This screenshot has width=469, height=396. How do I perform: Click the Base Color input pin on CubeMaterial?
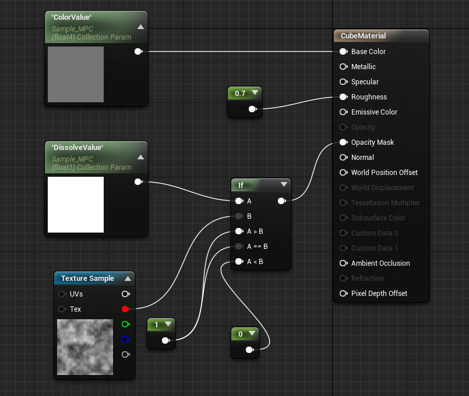343,52
